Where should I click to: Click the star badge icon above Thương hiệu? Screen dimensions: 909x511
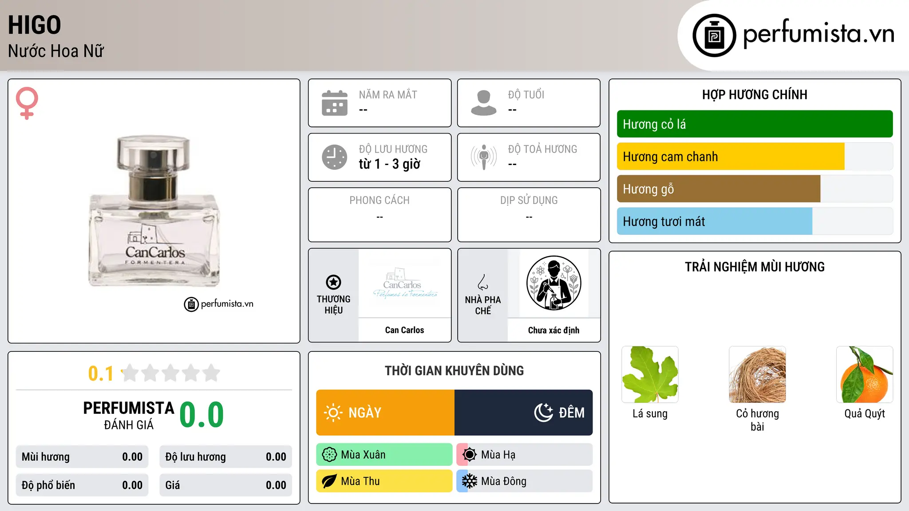point(333,282)
